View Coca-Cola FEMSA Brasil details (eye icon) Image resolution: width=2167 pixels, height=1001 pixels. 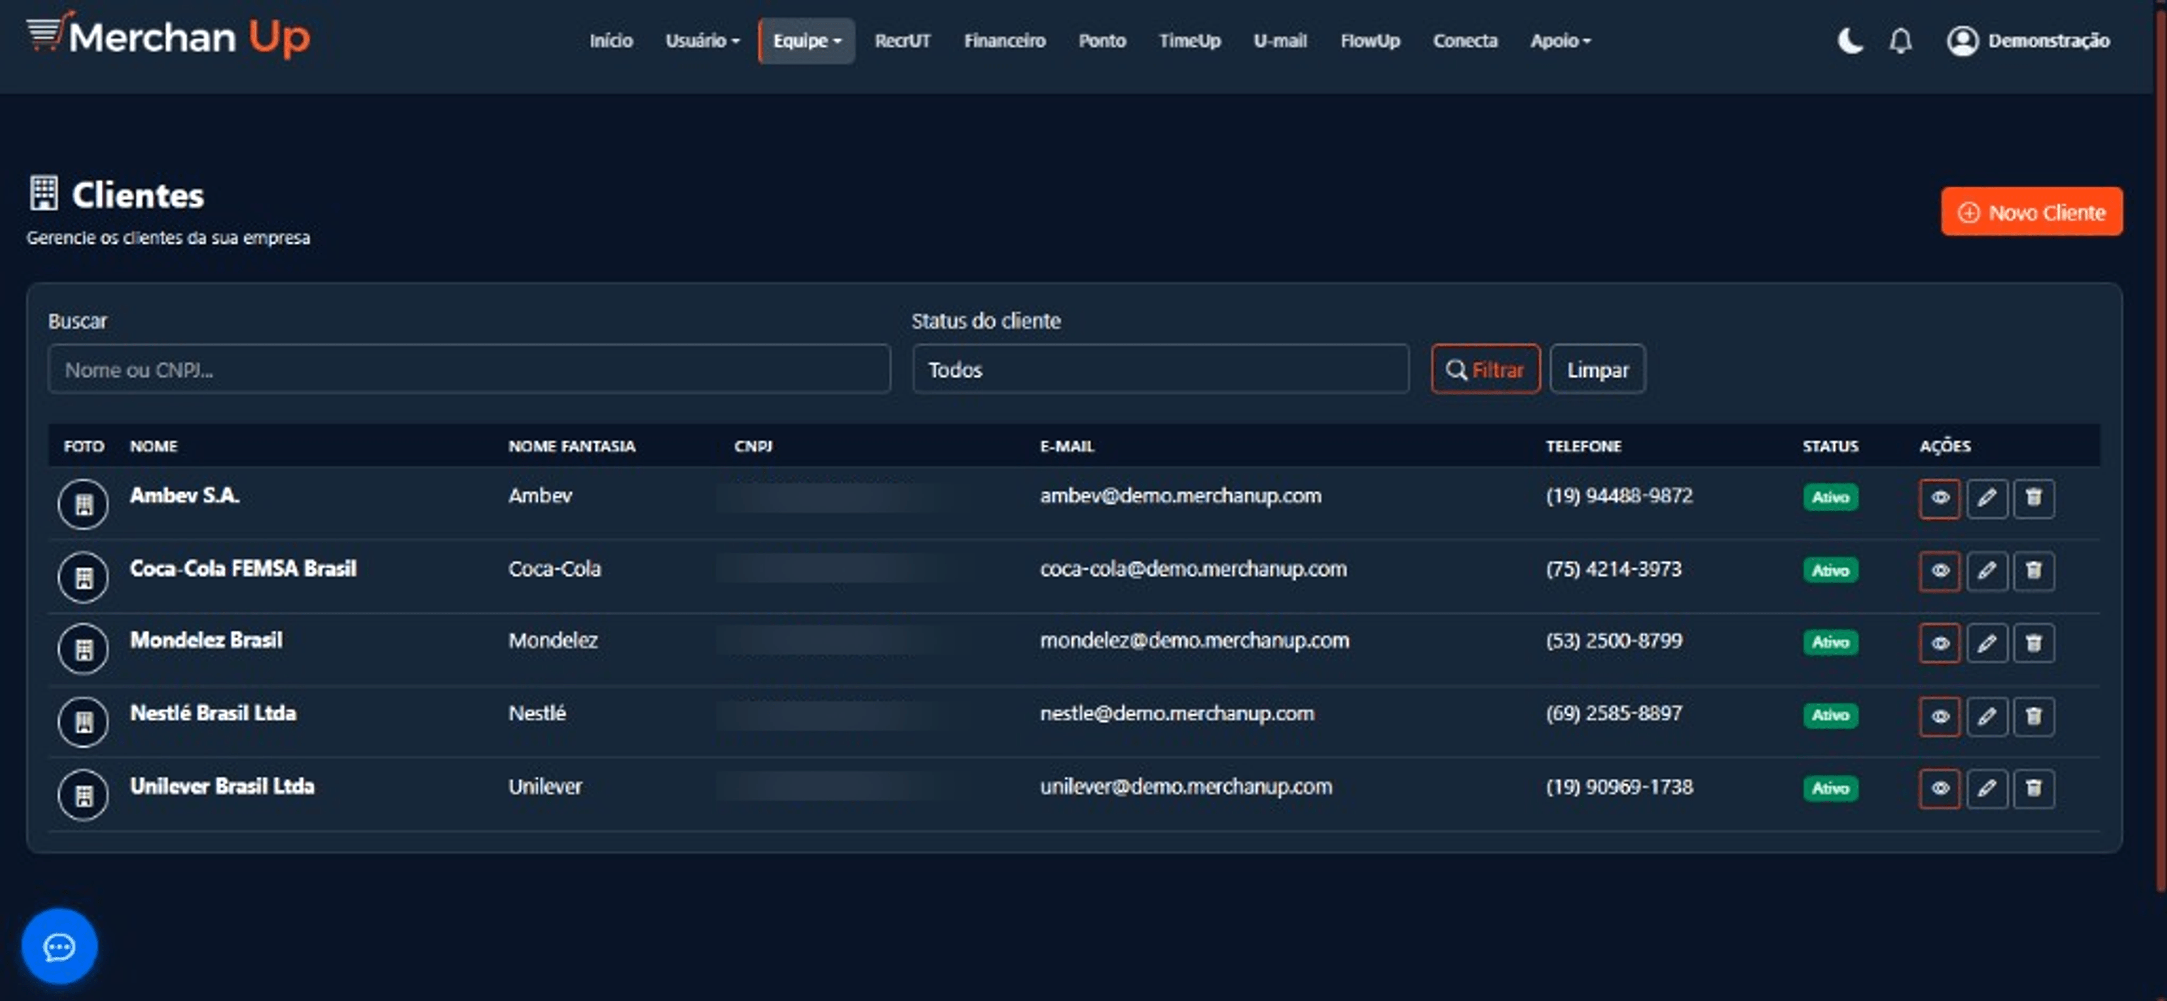click(x=1939, y=571)
